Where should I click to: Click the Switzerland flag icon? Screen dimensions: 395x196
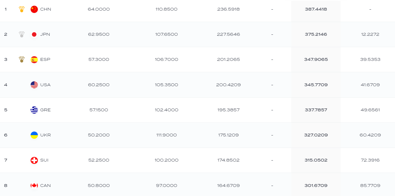[34, 160]
